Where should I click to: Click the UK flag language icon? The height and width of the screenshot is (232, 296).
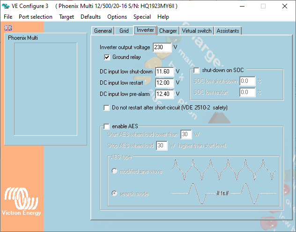[8, 28]
